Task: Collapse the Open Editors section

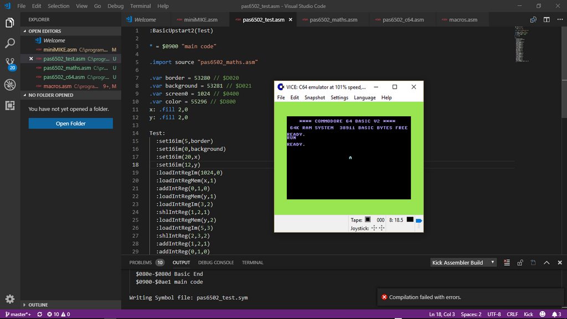Action: pos(24,31)
